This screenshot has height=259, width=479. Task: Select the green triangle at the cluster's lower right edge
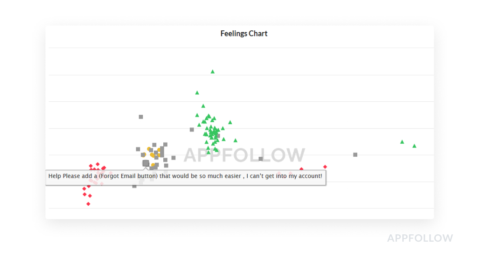pos(236,140)
